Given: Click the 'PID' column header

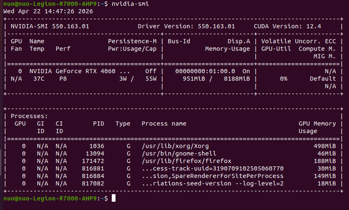Looking at the screenshot, I should 98,124.
